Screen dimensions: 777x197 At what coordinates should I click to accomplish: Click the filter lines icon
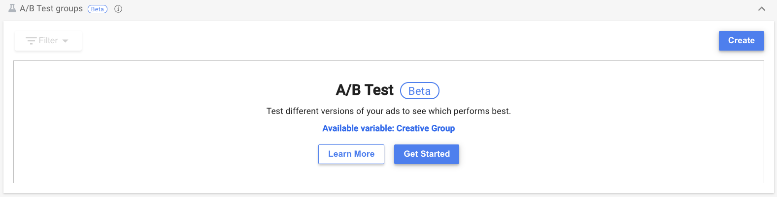(x=31, y=41)
